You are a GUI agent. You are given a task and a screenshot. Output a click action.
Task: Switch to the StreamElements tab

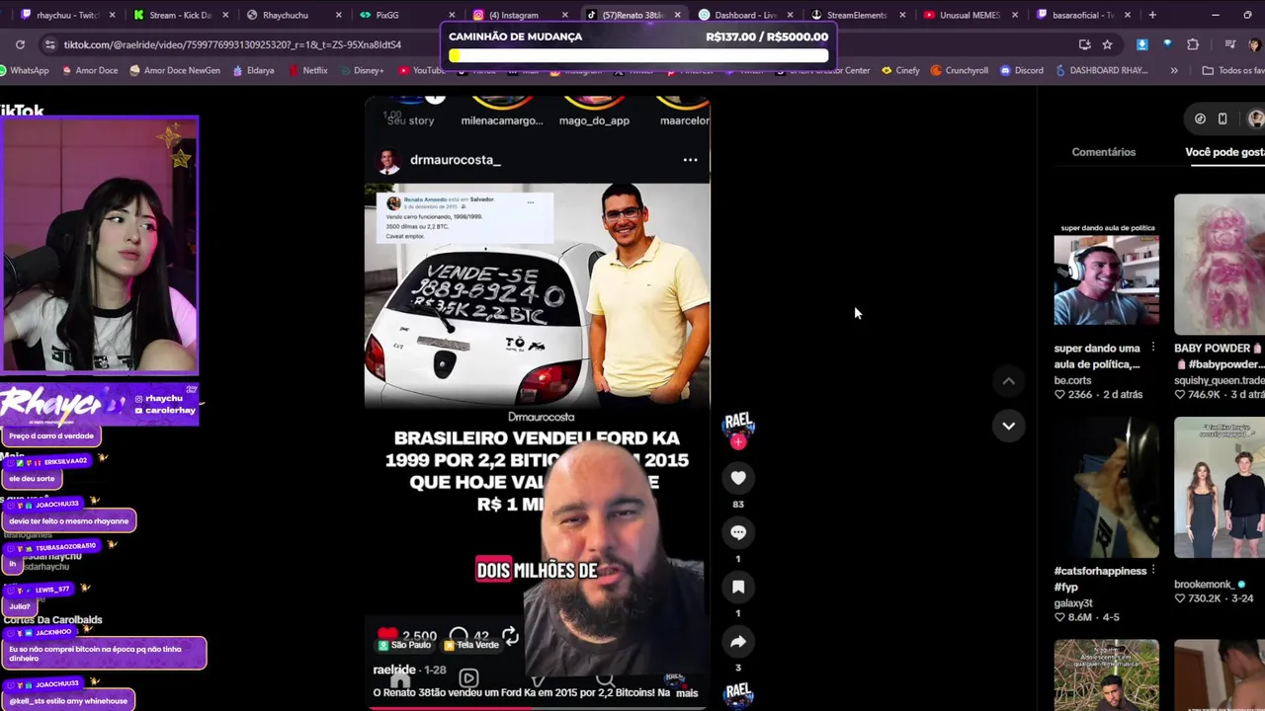[x=856, y=15]
